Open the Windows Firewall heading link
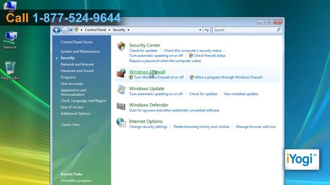Viewport: 330px width, 185px height. [147, 72]
